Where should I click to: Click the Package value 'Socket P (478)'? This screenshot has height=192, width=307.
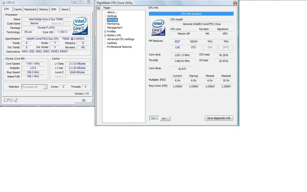pyautogui.click(x=46, y=28)
